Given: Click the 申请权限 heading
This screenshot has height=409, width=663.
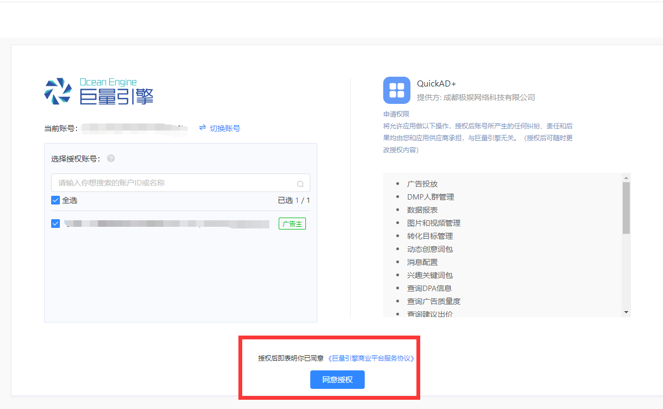Looking at the screenshot, I should pos(396,114).
